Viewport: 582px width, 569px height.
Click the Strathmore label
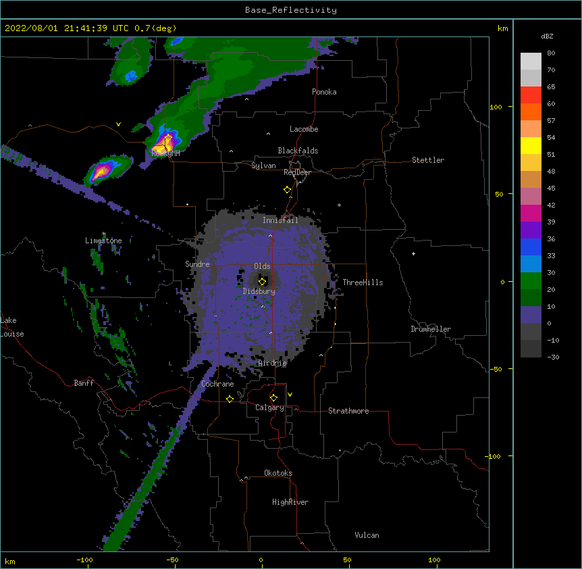coord(348,411)
